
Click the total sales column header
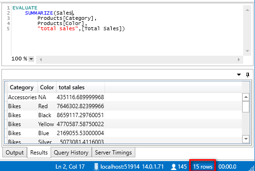[80, 87]
